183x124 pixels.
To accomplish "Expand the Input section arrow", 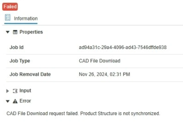I will 8,91.
